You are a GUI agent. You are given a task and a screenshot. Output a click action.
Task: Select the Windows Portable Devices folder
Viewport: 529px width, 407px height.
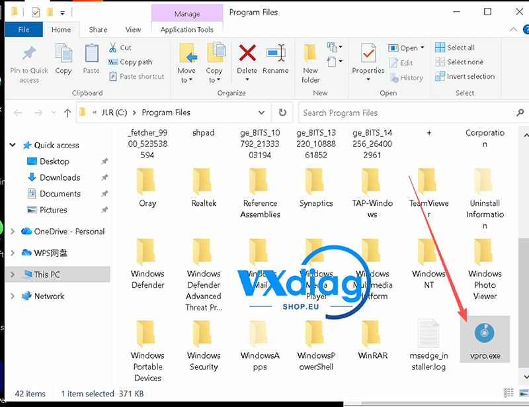coord(147,351)
